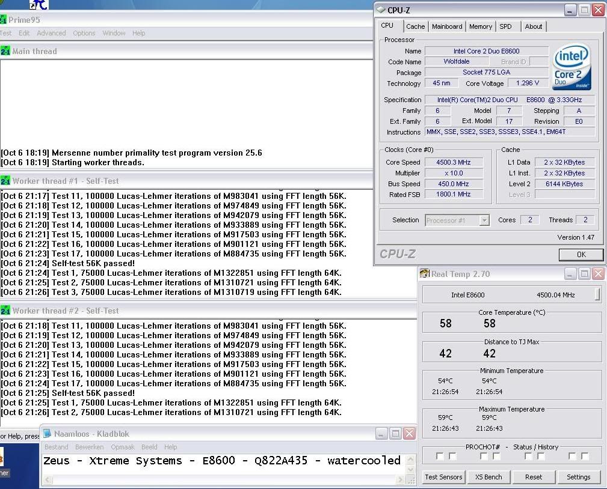Click the Real Temp title bar icon

(424, 274)
